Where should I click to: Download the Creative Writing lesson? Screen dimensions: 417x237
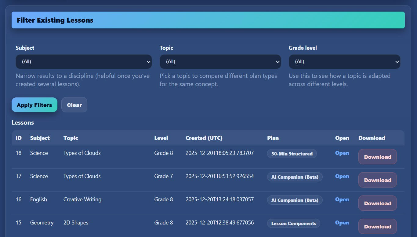(377, 203)
